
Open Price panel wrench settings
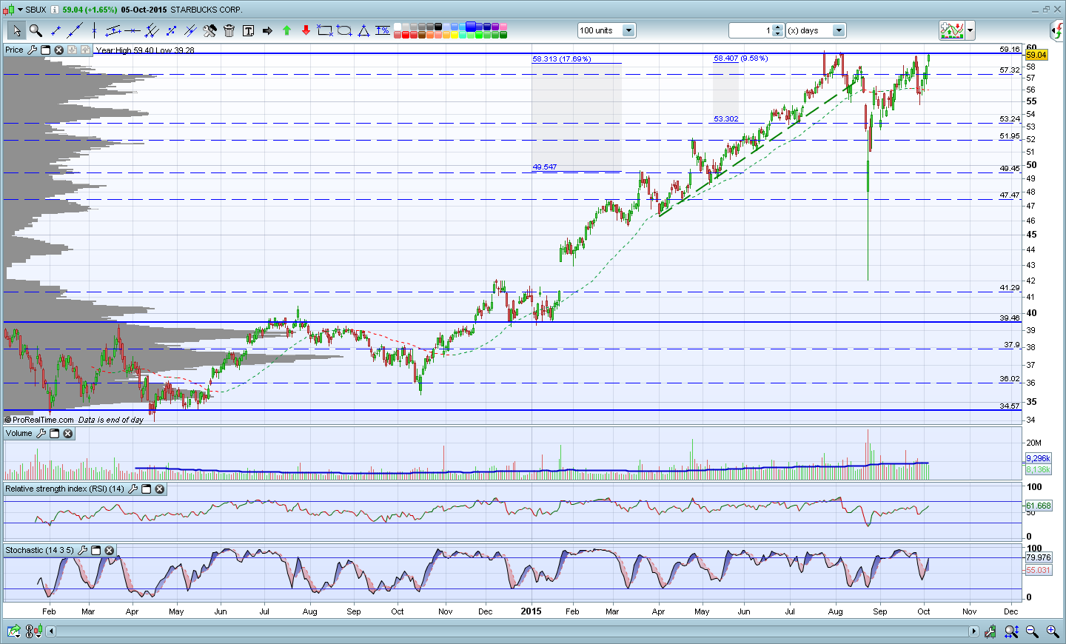(x=32, y=50)
